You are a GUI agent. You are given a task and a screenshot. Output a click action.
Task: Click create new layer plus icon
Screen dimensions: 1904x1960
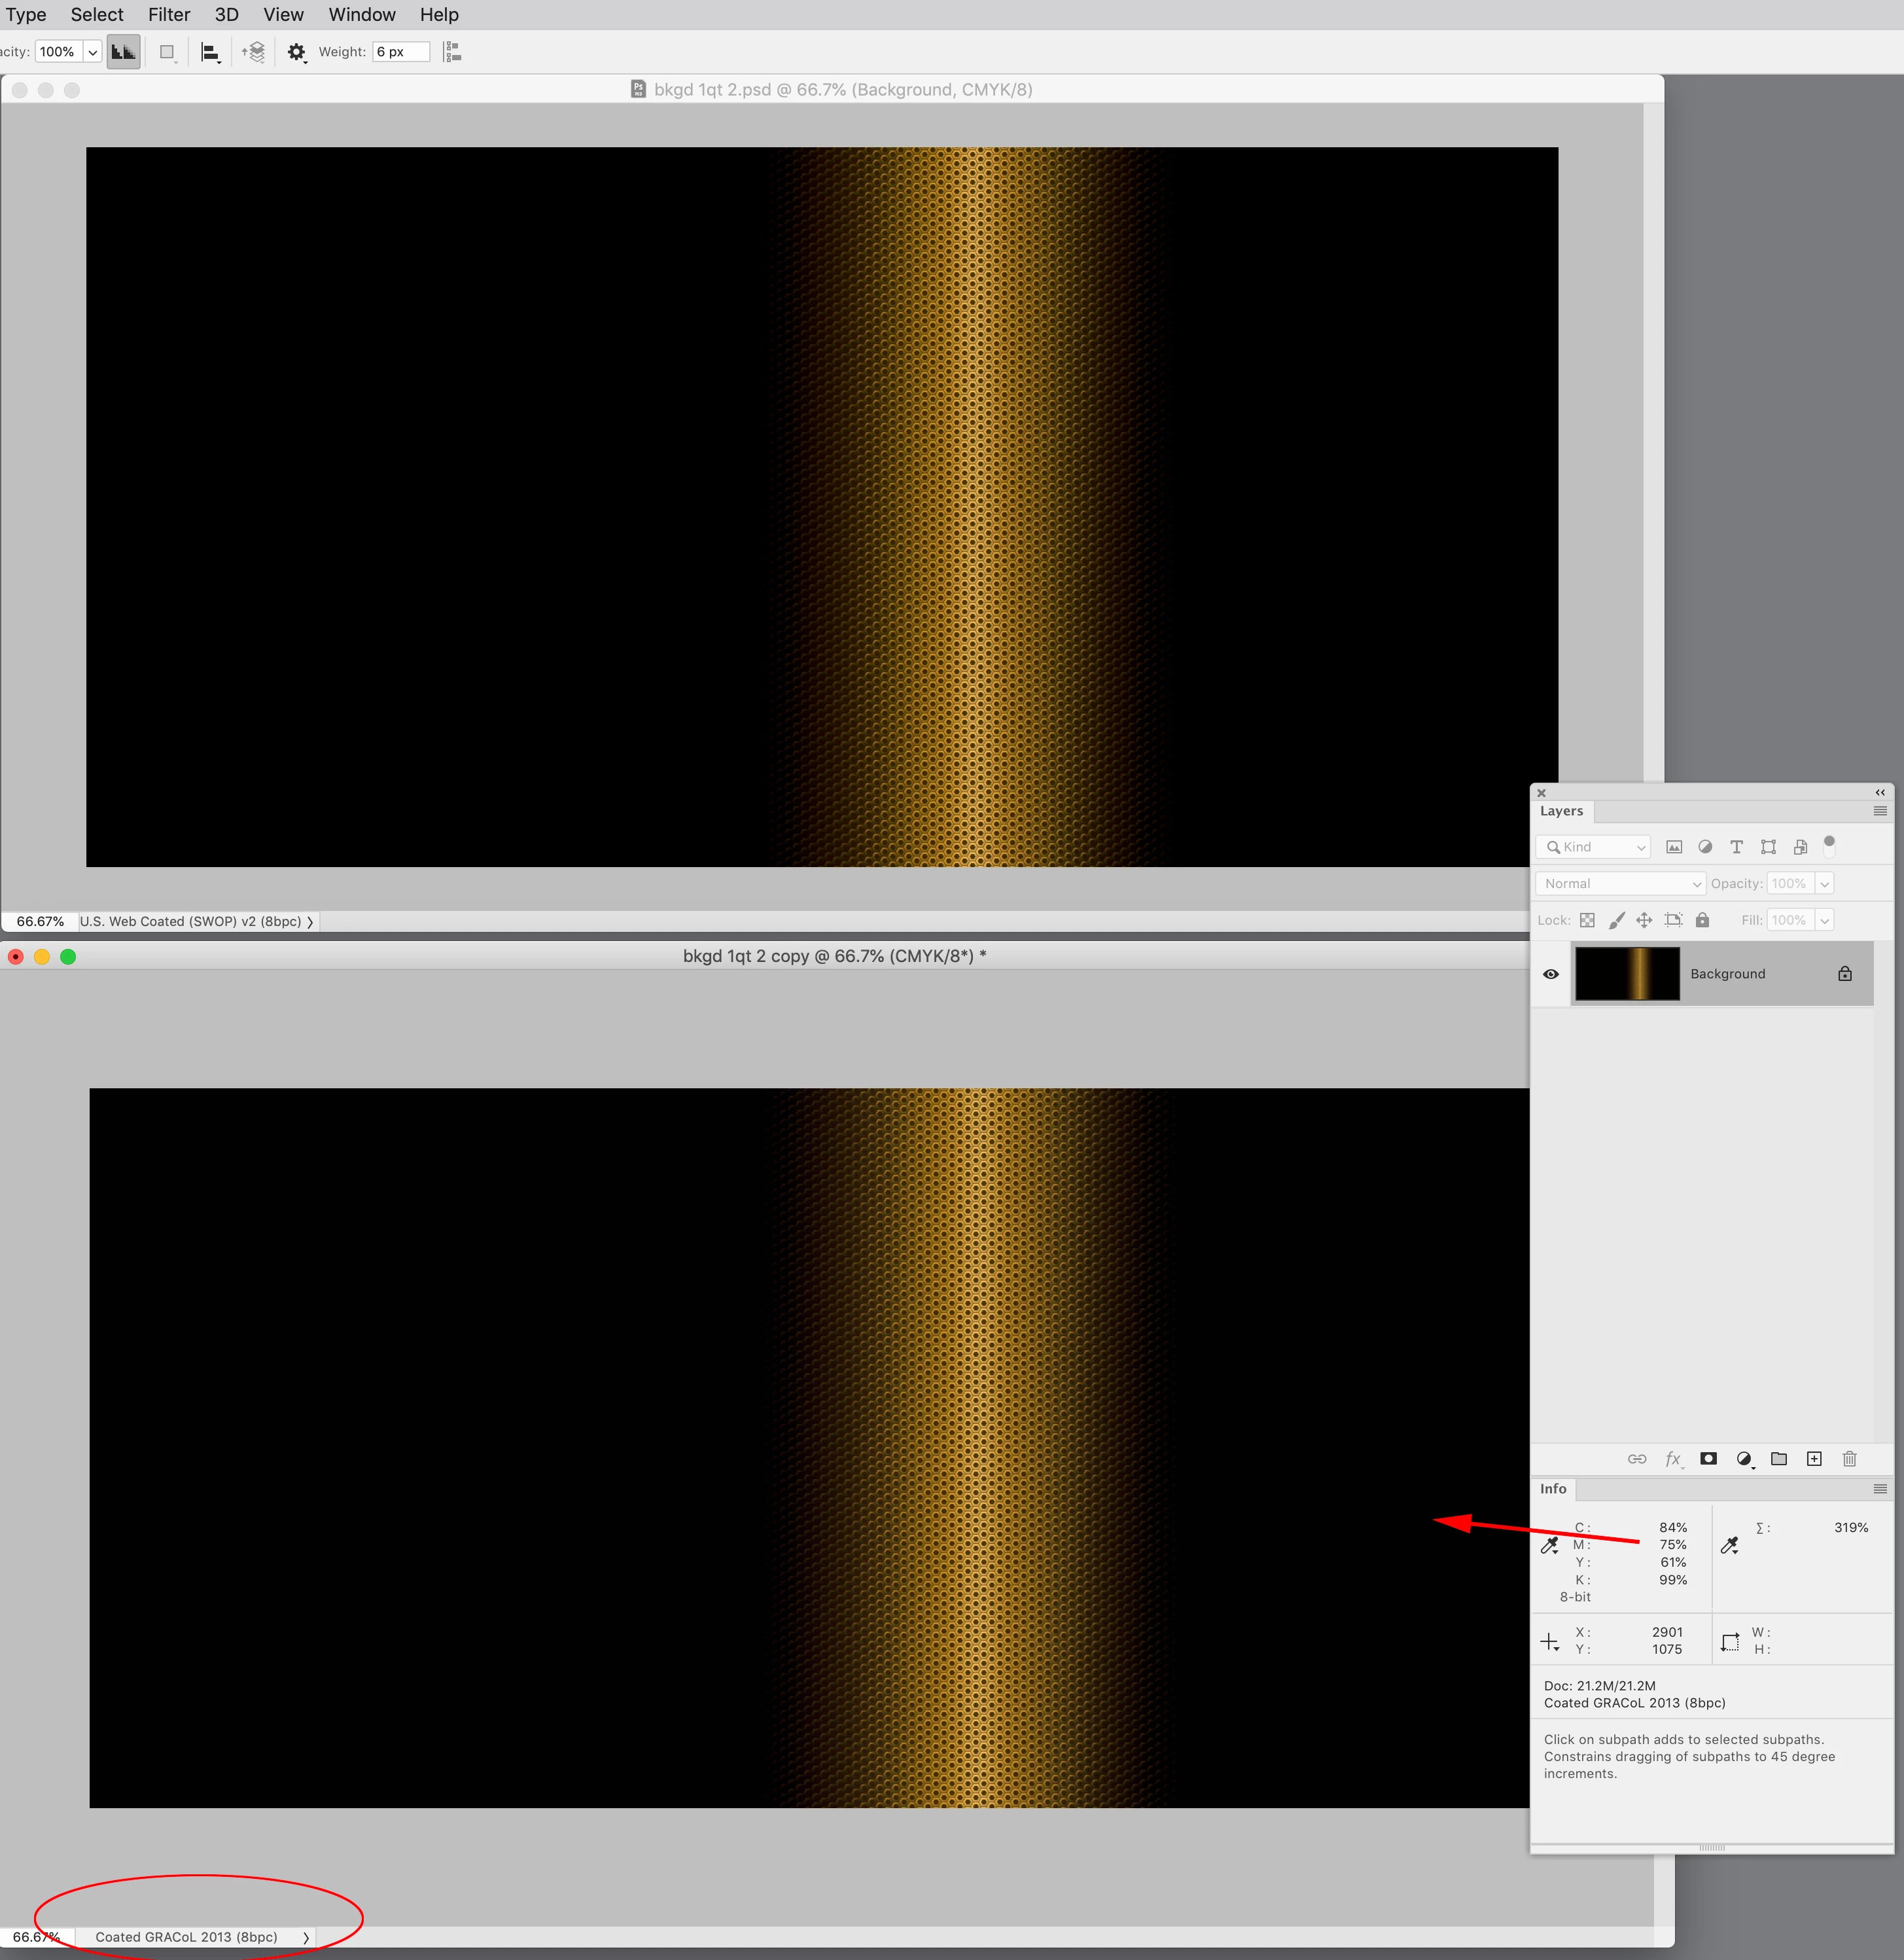[x=1814, y=1459]
